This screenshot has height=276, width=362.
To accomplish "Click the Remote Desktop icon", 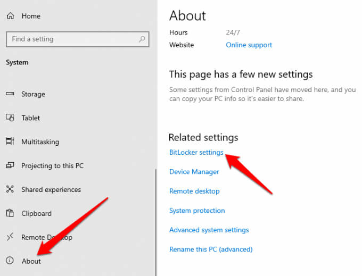I will [x=10, y=237].
